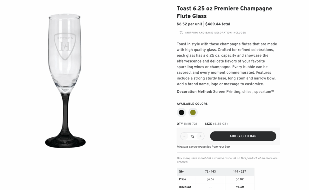Click the Mockups can be requested note
This screenshot has height=190, width=309.
pyautogui.click(x=203, y=146)
